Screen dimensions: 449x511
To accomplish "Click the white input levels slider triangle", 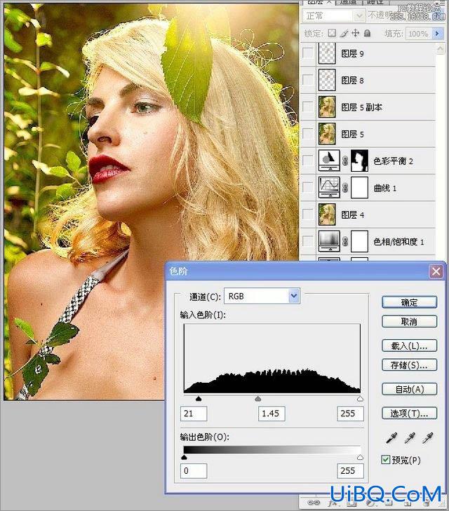I will pos(360,399).
